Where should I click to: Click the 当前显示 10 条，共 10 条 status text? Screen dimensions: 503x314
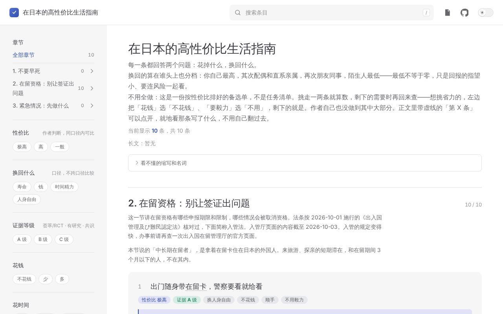pyautogui.click(x=159, y=131)
